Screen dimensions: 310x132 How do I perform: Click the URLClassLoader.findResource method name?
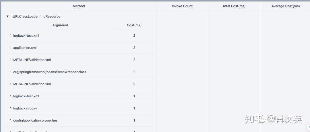36,17
